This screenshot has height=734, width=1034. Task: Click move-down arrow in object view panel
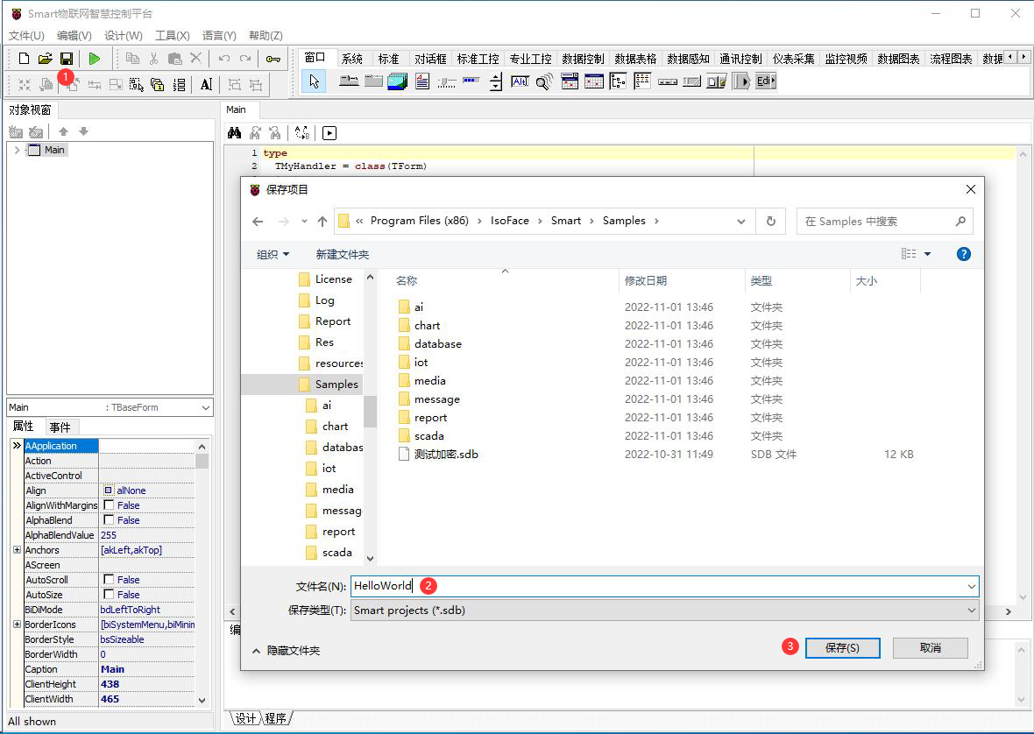coord(83,131)
